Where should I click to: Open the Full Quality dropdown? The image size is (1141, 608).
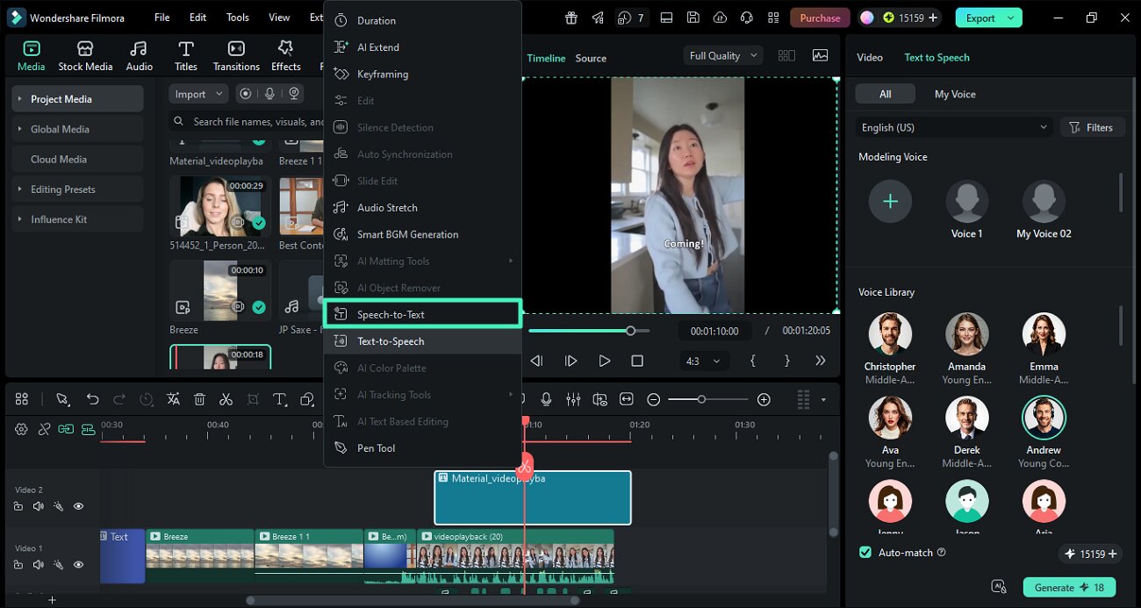[723, 55]
